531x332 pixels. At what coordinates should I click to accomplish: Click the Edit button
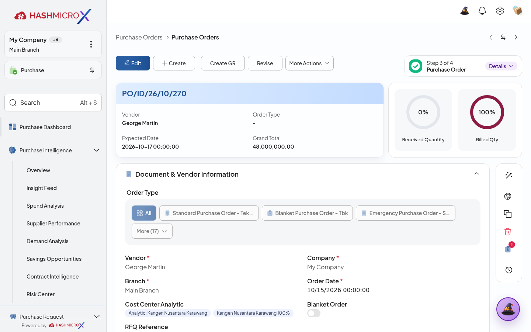[133, 63]
